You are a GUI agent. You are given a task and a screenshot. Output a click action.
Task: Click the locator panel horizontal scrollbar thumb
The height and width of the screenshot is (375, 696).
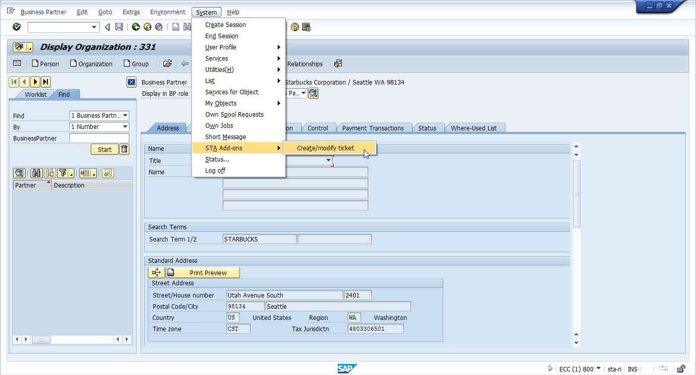pos(41,339)
